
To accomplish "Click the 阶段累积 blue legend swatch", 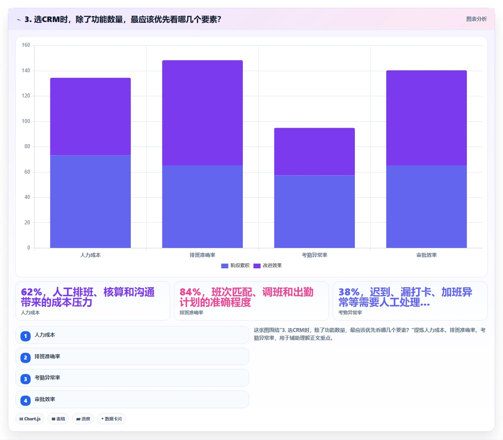I will coord(225,266).
